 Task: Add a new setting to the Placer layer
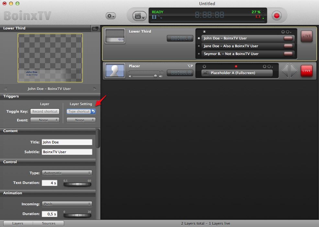pyautogui.click(x=265, y=66)
